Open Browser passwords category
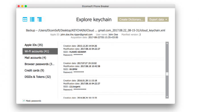Viewport: 199px width, 112px height. tap(40, 64)
